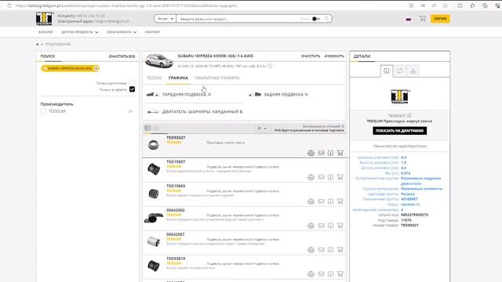Open download tab icon in Детали panel

click(413, 71)
